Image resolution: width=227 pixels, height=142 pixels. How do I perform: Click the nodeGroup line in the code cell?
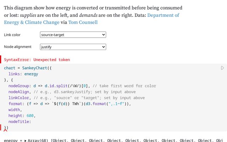[53, 86]
